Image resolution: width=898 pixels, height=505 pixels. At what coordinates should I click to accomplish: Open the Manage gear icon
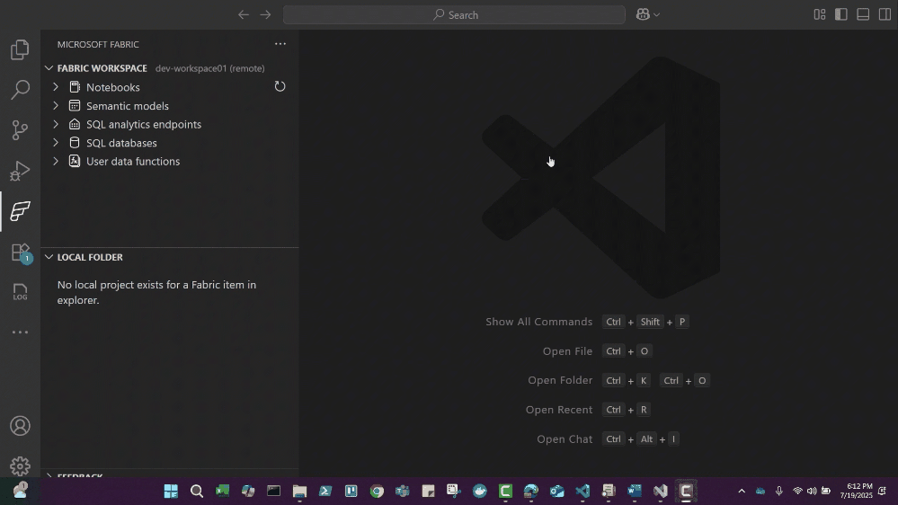pos(20,466)
